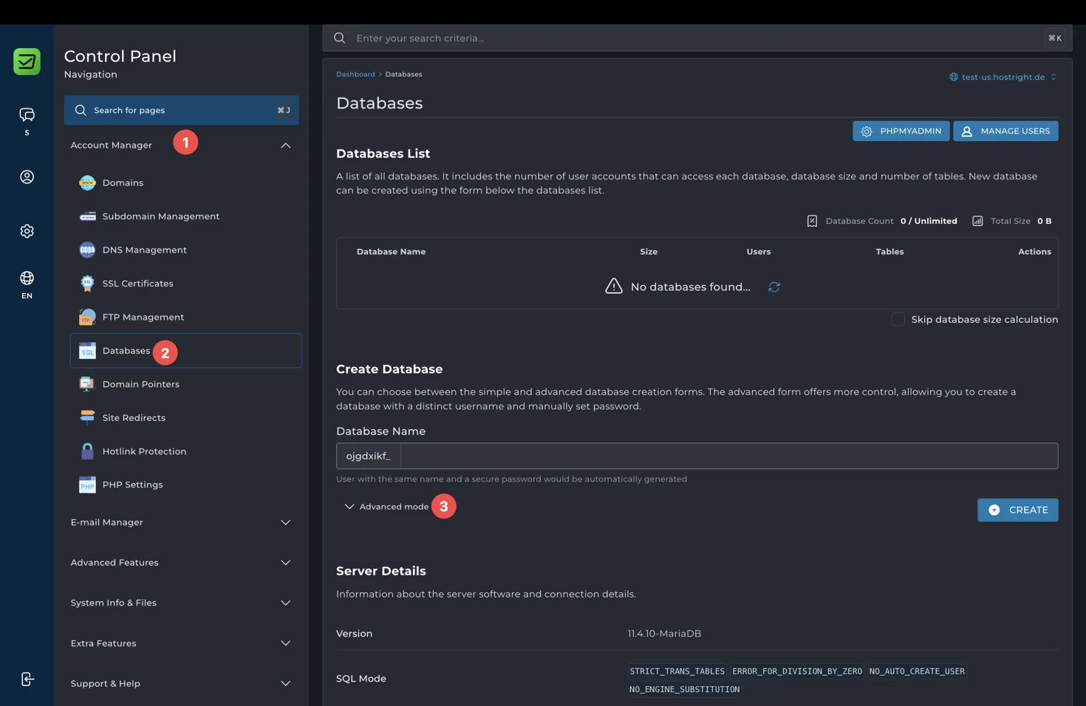
Task: Click the 11.4.10-MariaDB version value
Action: (664, 634)
